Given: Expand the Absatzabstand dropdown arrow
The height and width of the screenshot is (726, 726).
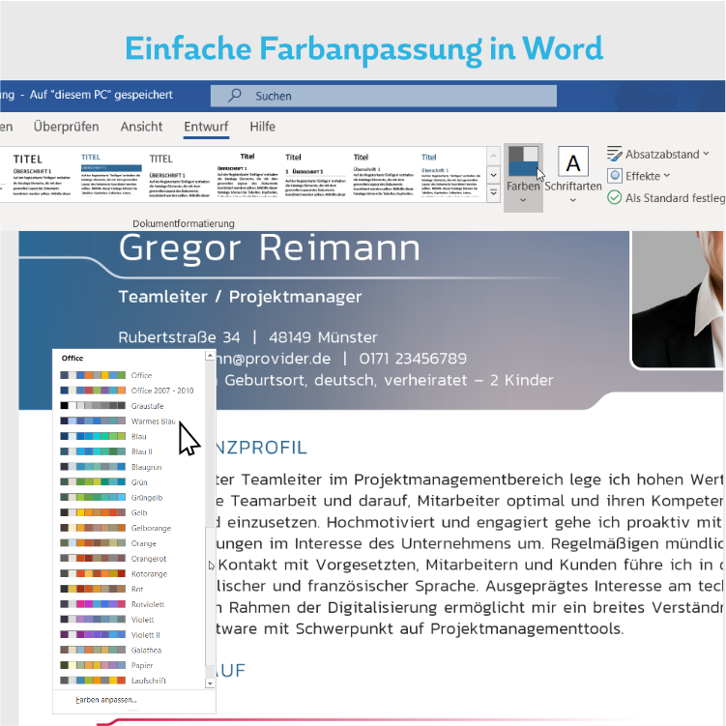Looking at the screenshot, I should point(706,154).
